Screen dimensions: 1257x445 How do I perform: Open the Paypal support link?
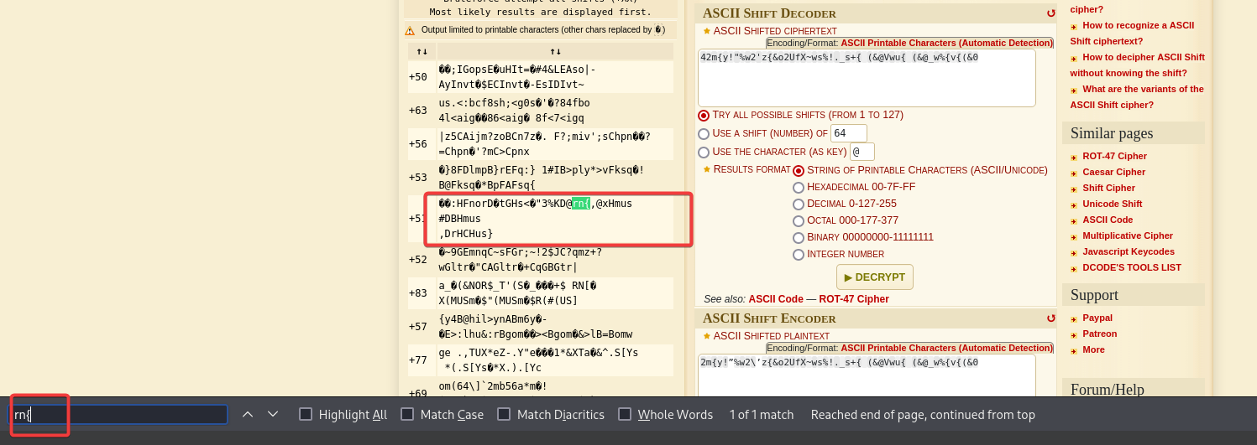click(1097, 318)
